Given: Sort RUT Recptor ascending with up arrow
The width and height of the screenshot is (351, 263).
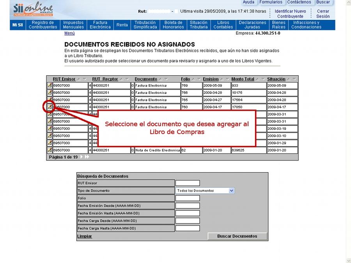Looking at the screenshot, I should tap(122, 79).
